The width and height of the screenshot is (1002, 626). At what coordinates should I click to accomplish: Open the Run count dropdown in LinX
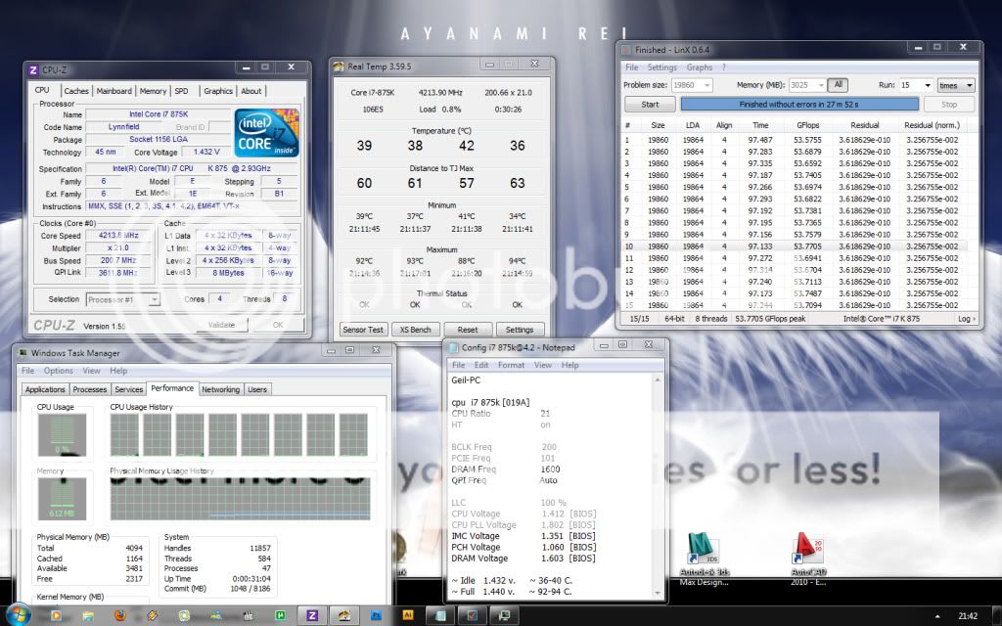928,86
